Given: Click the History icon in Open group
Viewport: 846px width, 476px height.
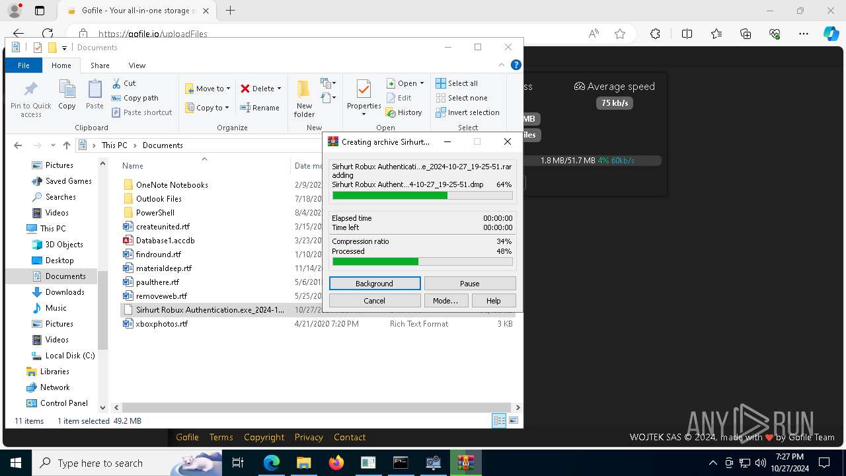Looking at the screenshot, I should (x=391, y=112).
